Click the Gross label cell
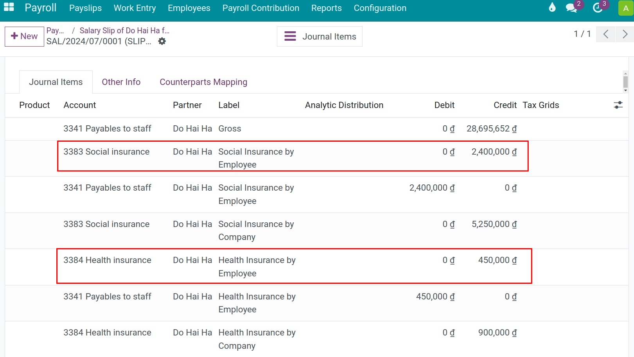634x357 pixels. (230, 128)
